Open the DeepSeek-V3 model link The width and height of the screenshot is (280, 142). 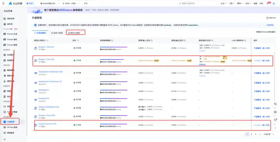click(44, 98)
